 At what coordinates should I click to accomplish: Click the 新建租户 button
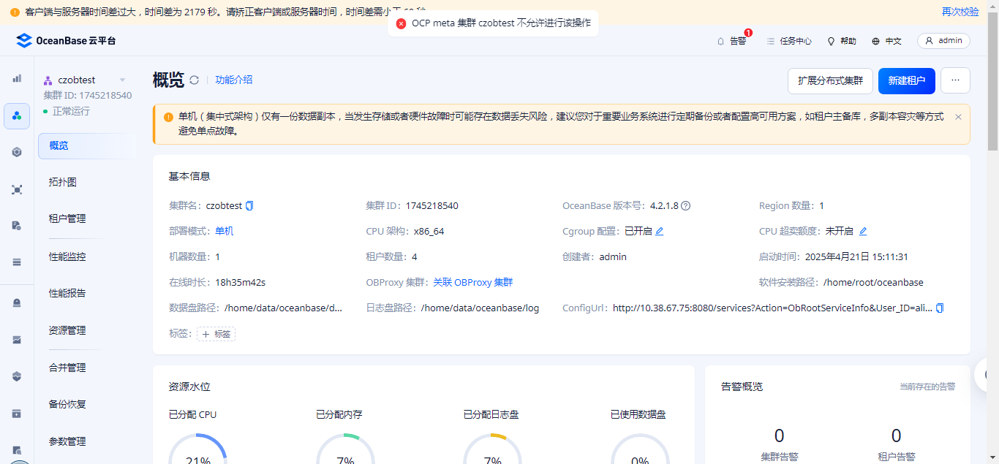point(907,80)
